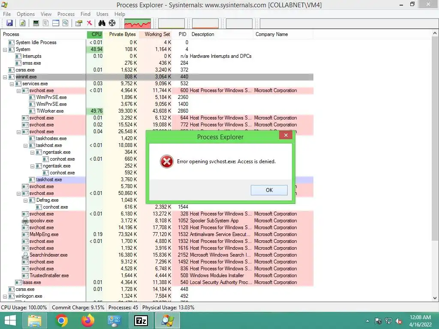Click the Action Center flag tray icon

pyautogui.click(x=378, y=321)
